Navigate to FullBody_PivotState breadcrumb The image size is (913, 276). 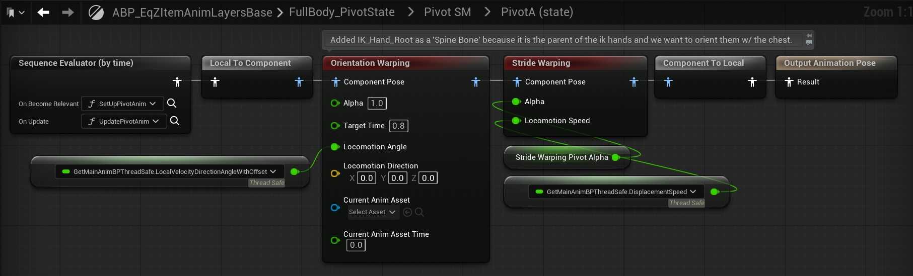point(341,12)
